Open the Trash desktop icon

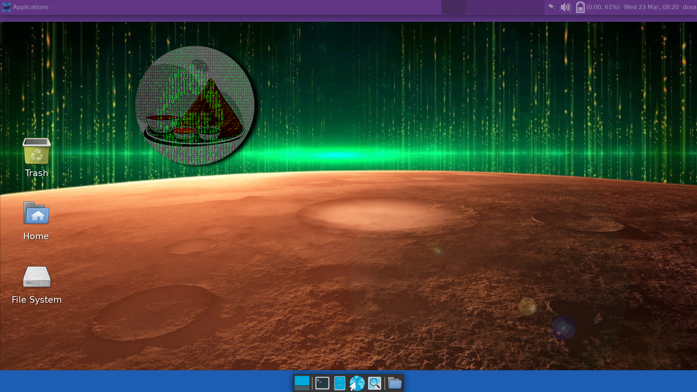[x=36, y=152]
